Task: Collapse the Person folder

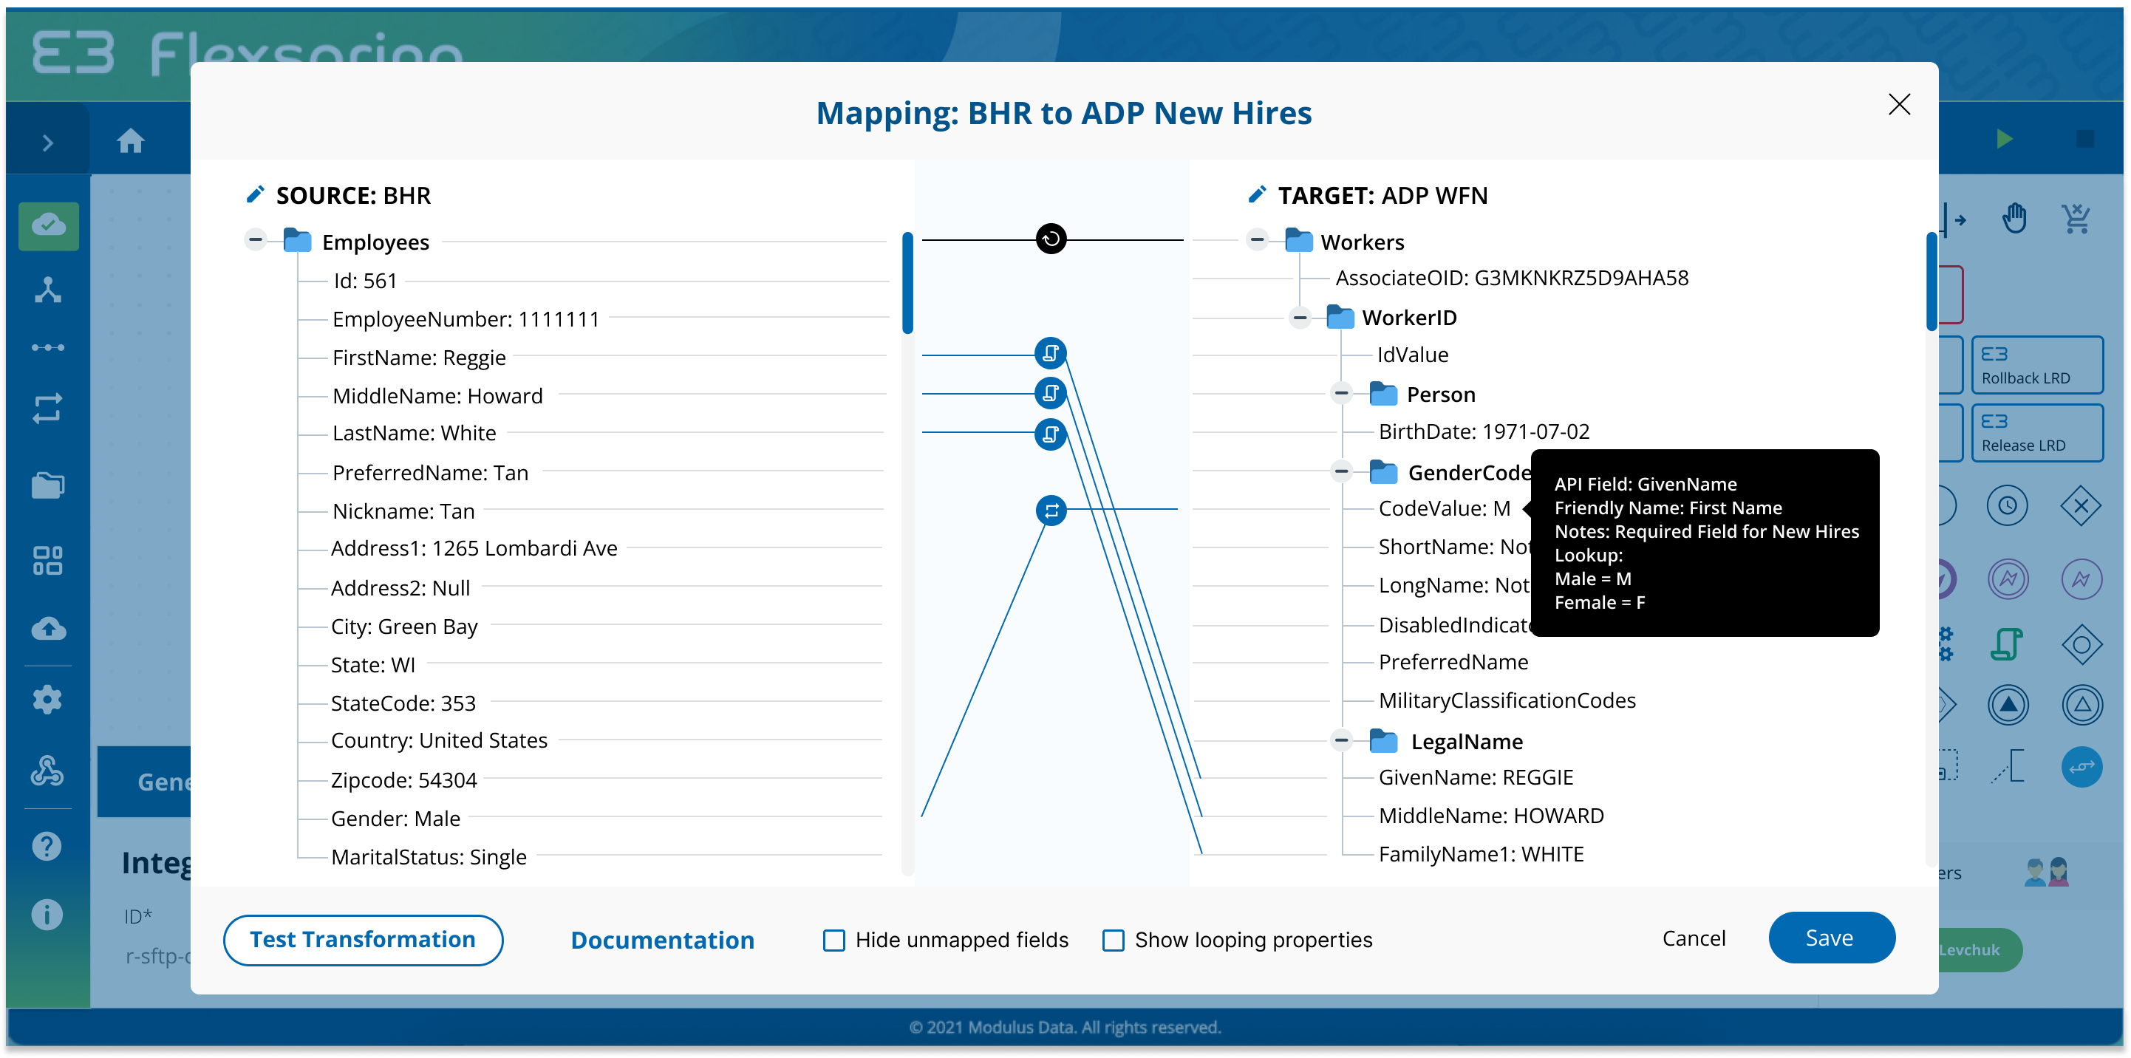Action: pyautogui.click(x=1342, y=393)
